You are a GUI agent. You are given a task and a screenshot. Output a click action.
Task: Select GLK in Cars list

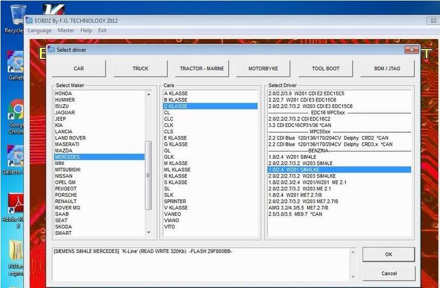(210, 157)
